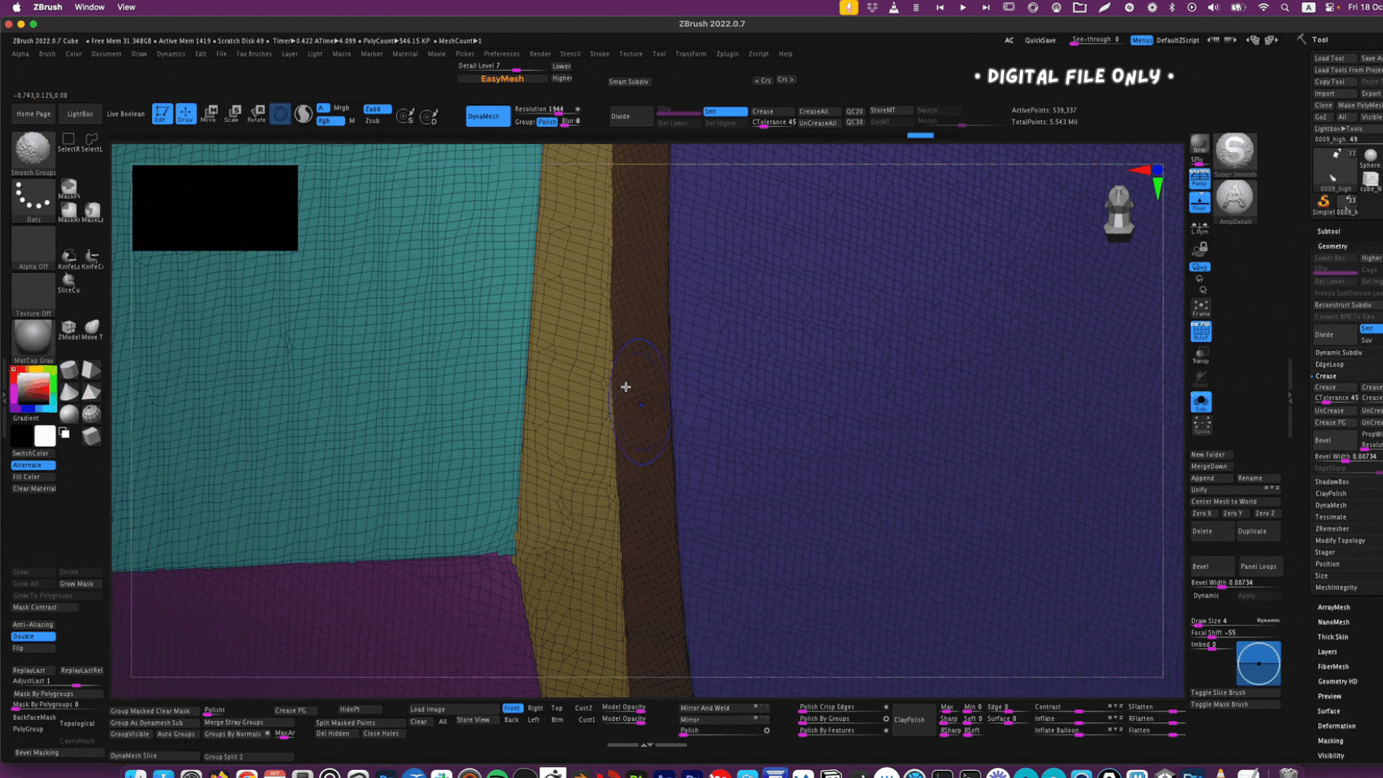
Task: Toggle PolyFrame wireframe display
Action: [x=1200, y=331]
